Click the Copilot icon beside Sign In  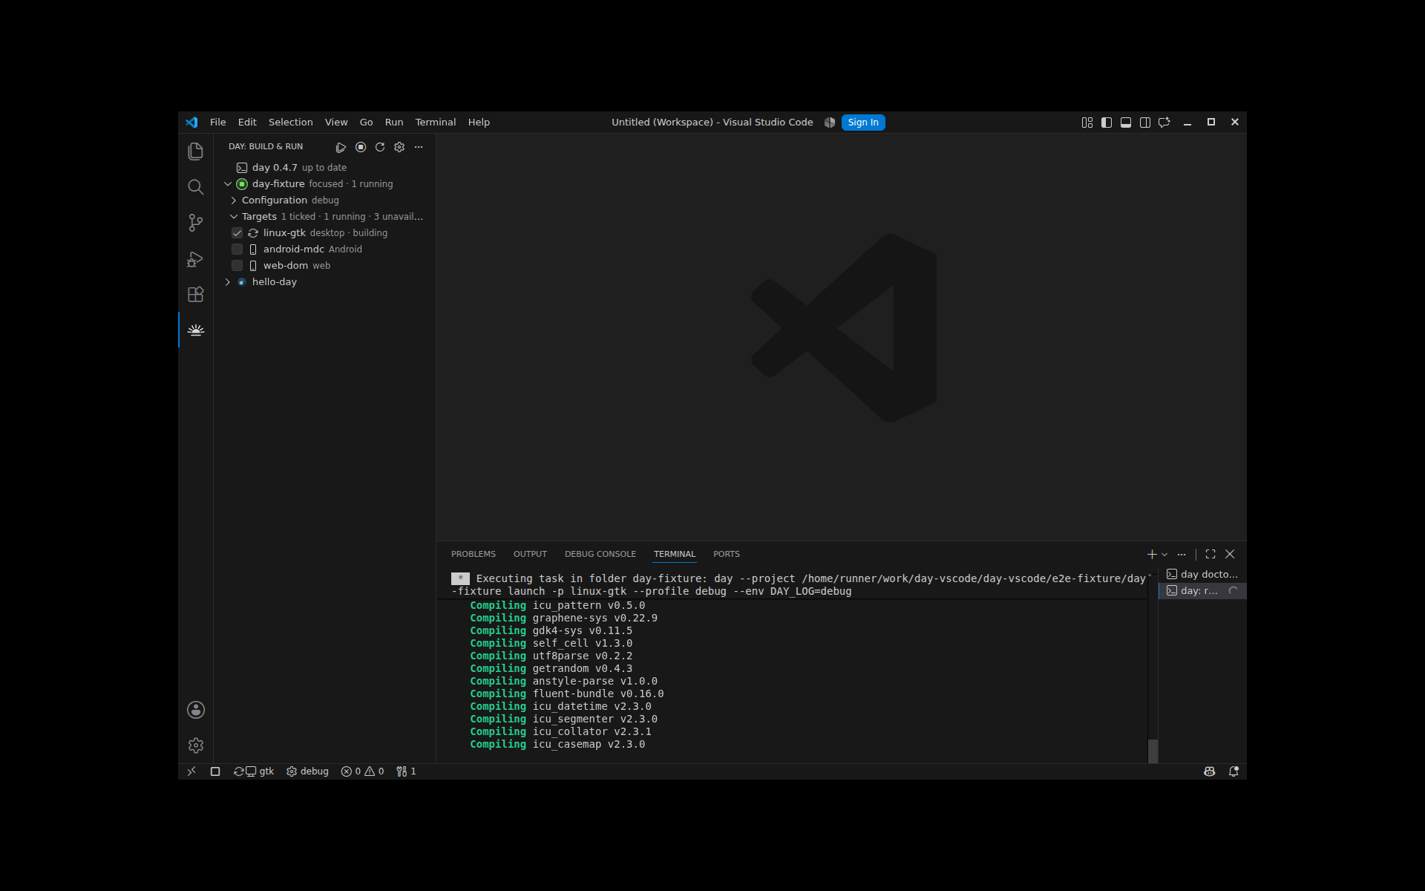830,123
